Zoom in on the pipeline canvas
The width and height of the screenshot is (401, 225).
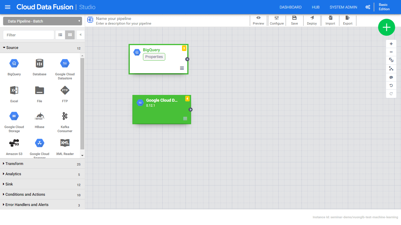coord(391,44)
